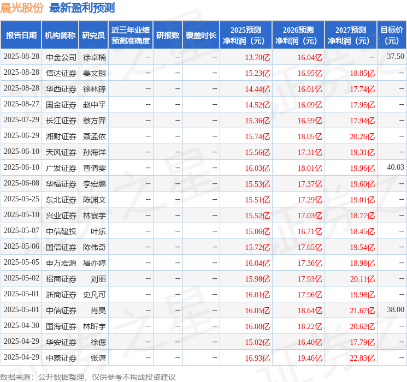This screenshot has height=382, width=407.
Task: Select the 华福证券 institution cell
Action: click(x=61, y=183)
